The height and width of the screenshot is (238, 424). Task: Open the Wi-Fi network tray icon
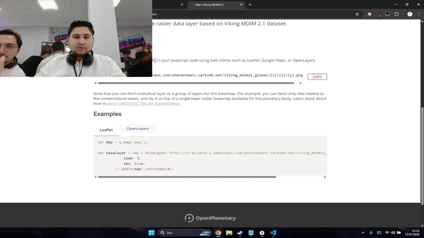tap(387, 233)
